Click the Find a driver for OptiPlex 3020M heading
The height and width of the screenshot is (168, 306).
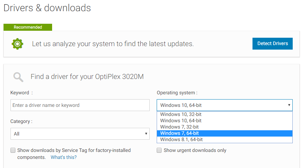pyautogui.click(x=87, y=77)
